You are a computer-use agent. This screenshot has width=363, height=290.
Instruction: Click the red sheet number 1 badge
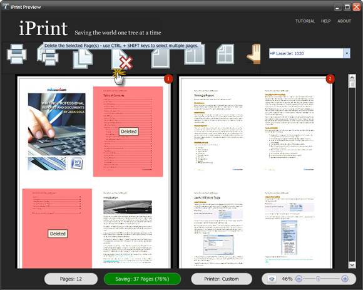click(168, 79)
